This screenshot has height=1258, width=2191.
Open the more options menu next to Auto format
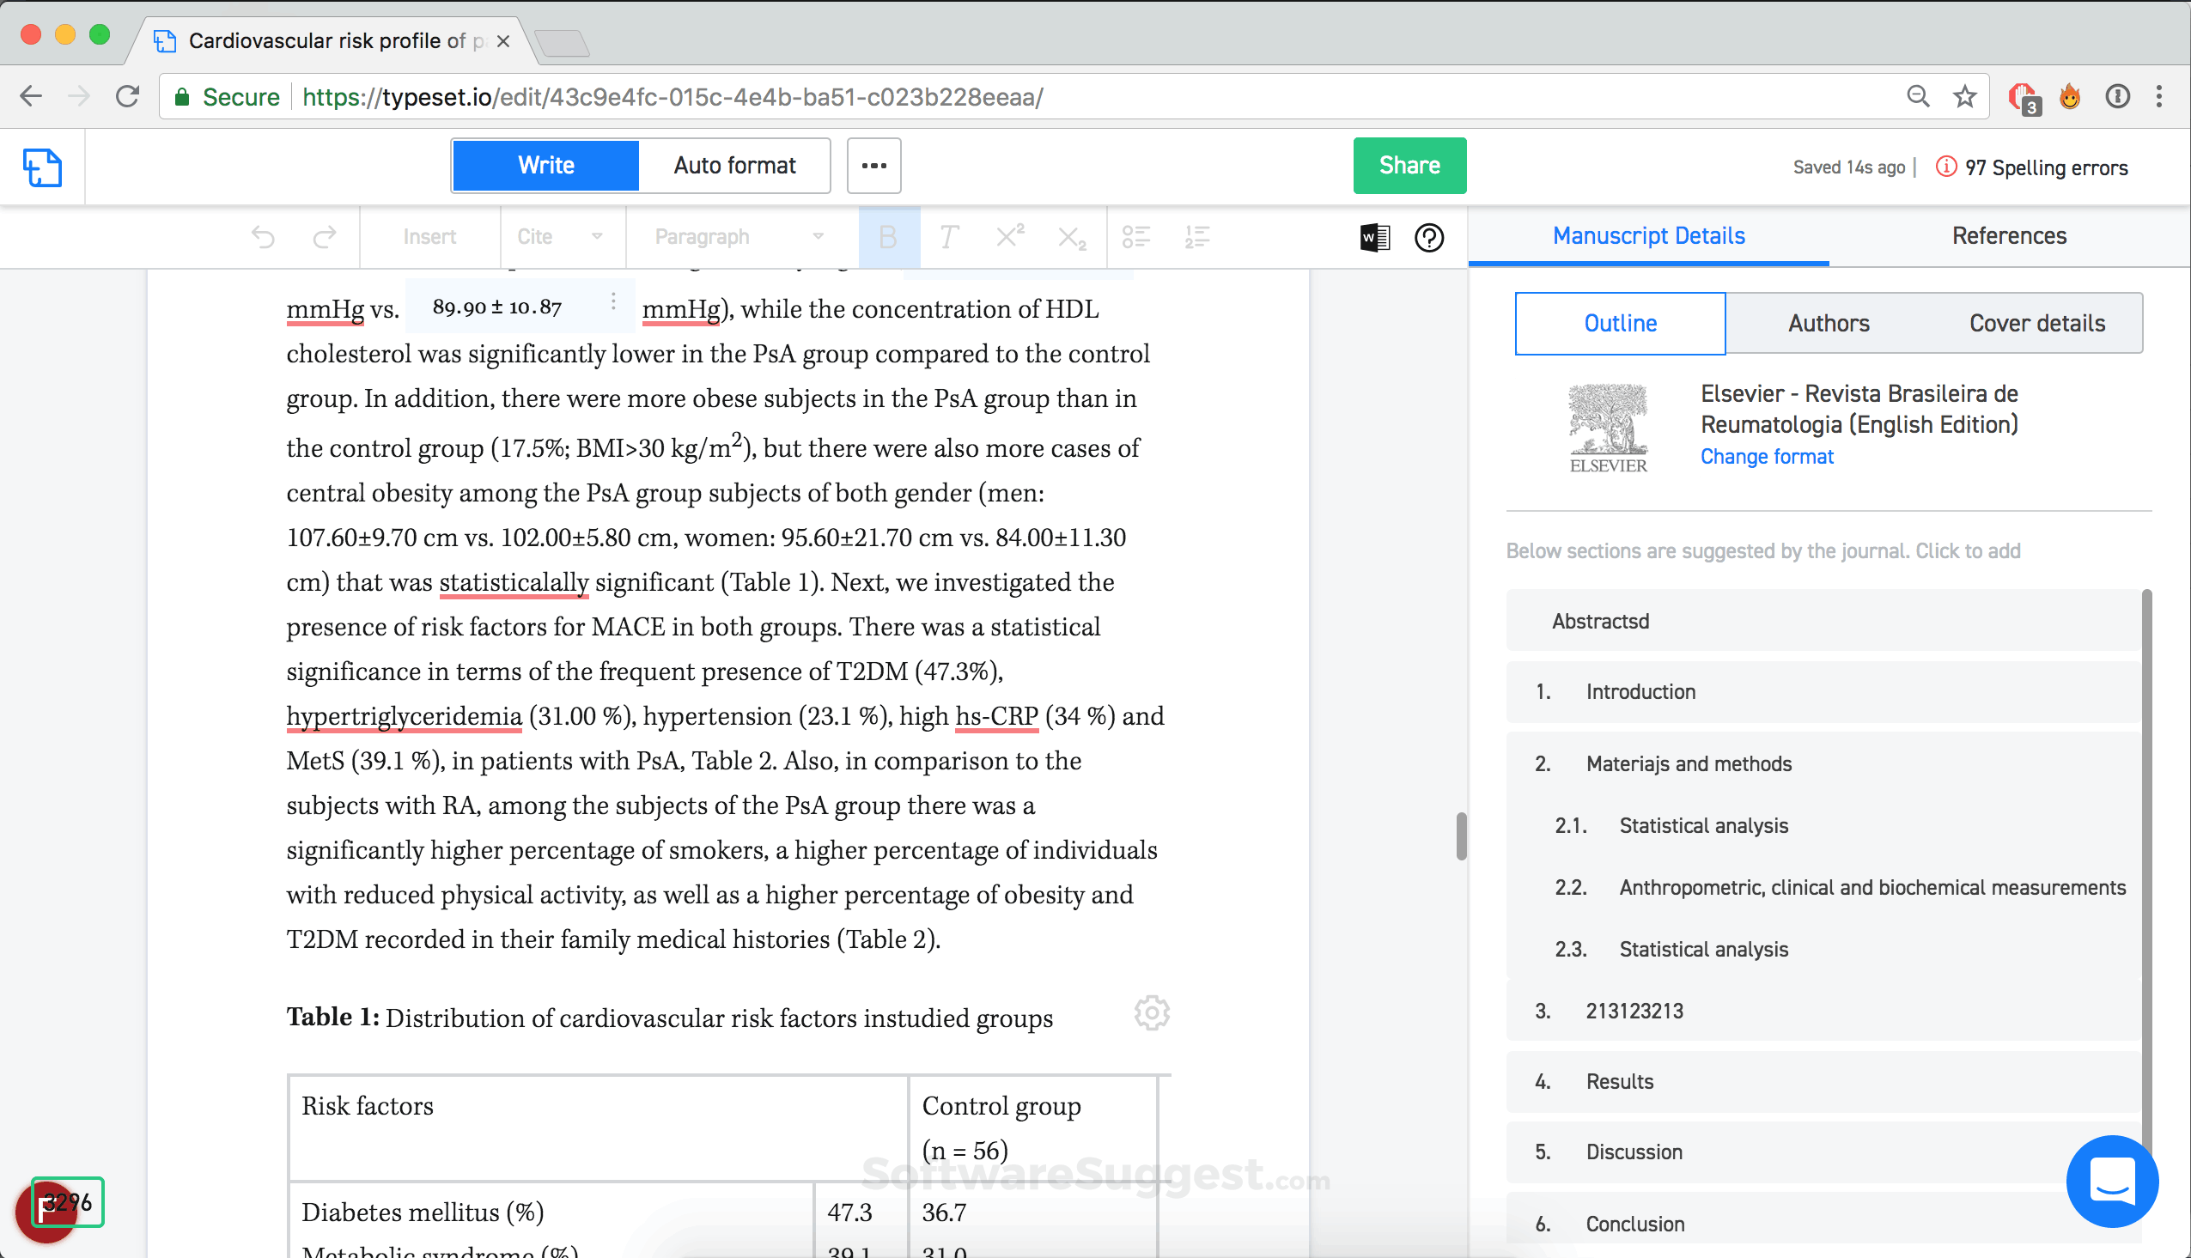[x=873, y=165]
